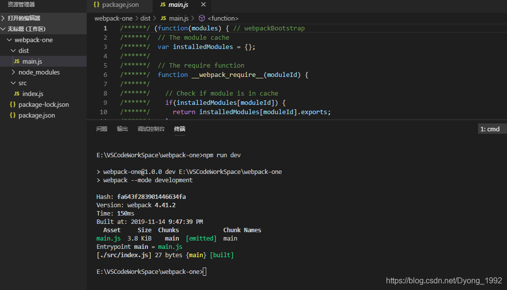507x290 pixels.
Task: Open the 1: cmd terminal selector dropdown
Action: (492, 129)
